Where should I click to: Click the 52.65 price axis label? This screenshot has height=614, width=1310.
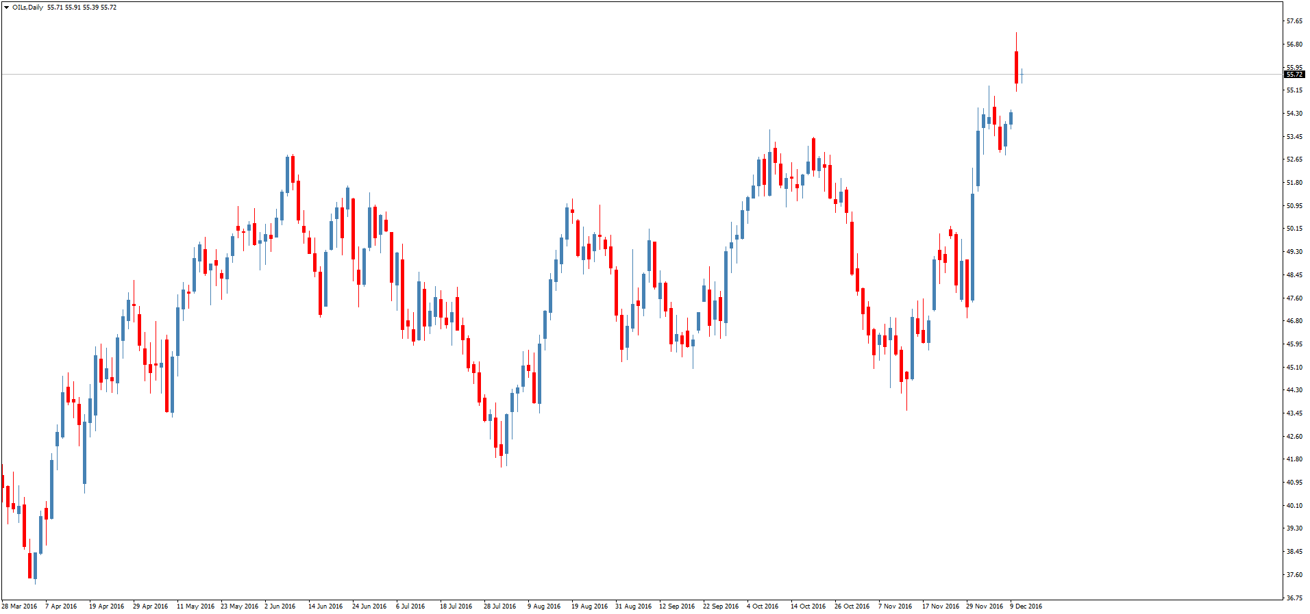click(x=1294, y=159)
